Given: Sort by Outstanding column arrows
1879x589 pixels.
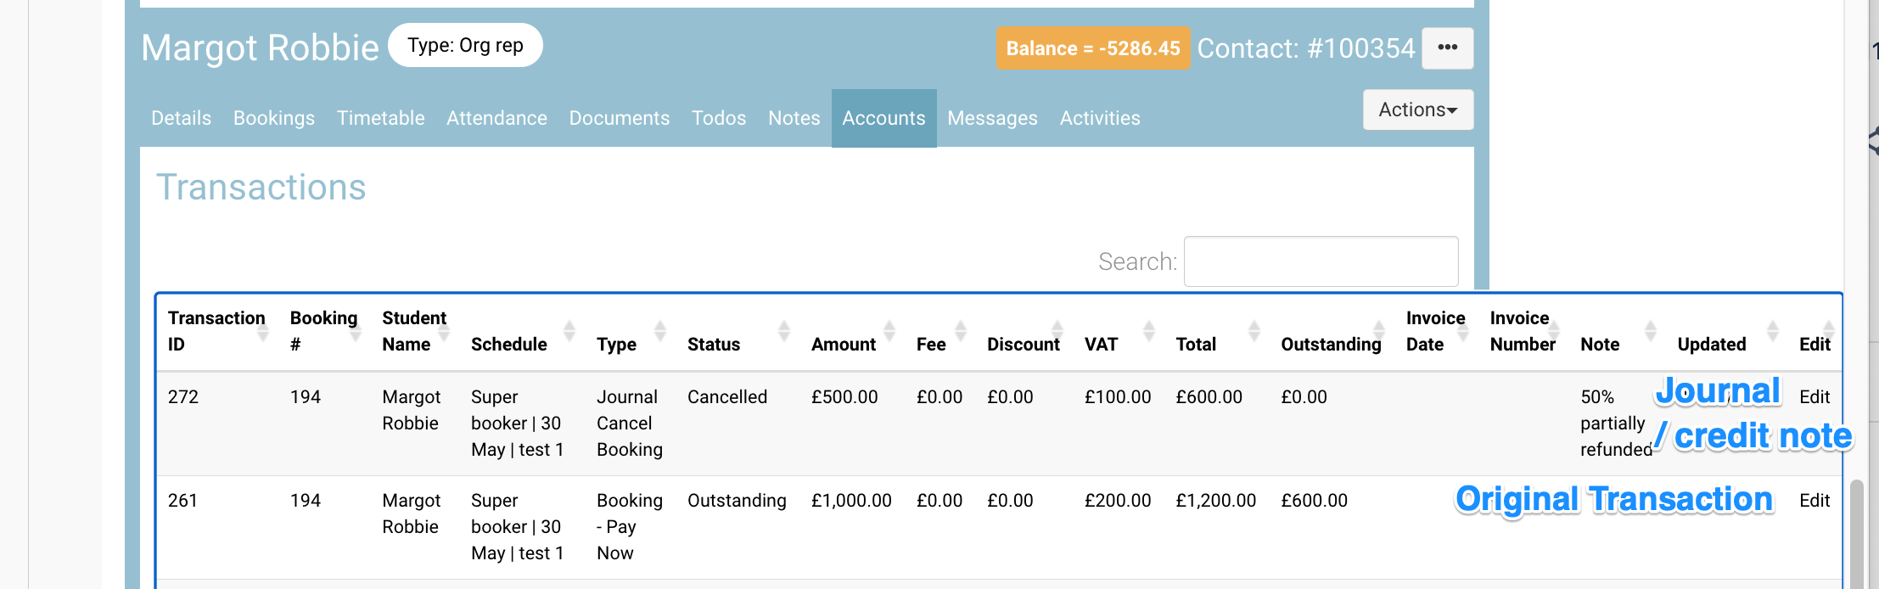Looking at the screenshot, I should pyautogui.click(x=1378, y=331).
